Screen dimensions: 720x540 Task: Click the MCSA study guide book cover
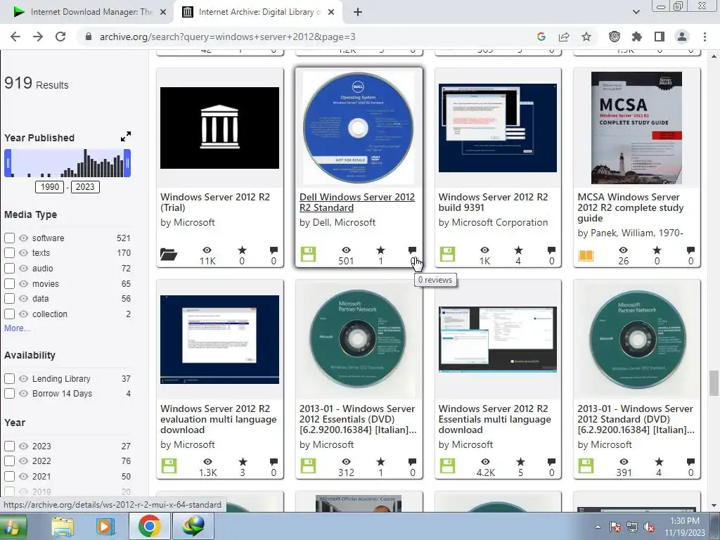[x=636, y=128]
